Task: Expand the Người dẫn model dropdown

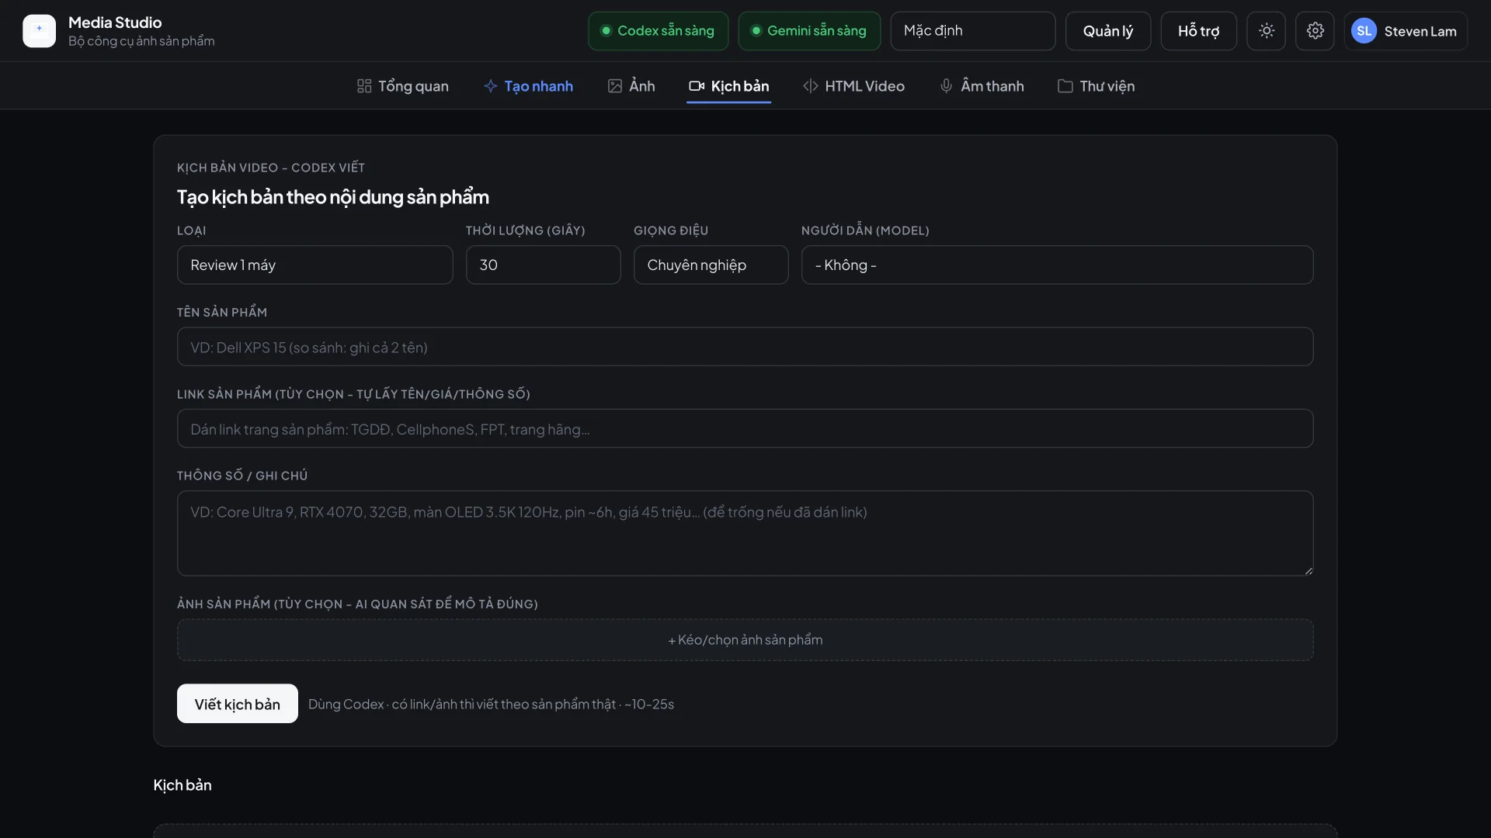Action: pos(1058,265)
